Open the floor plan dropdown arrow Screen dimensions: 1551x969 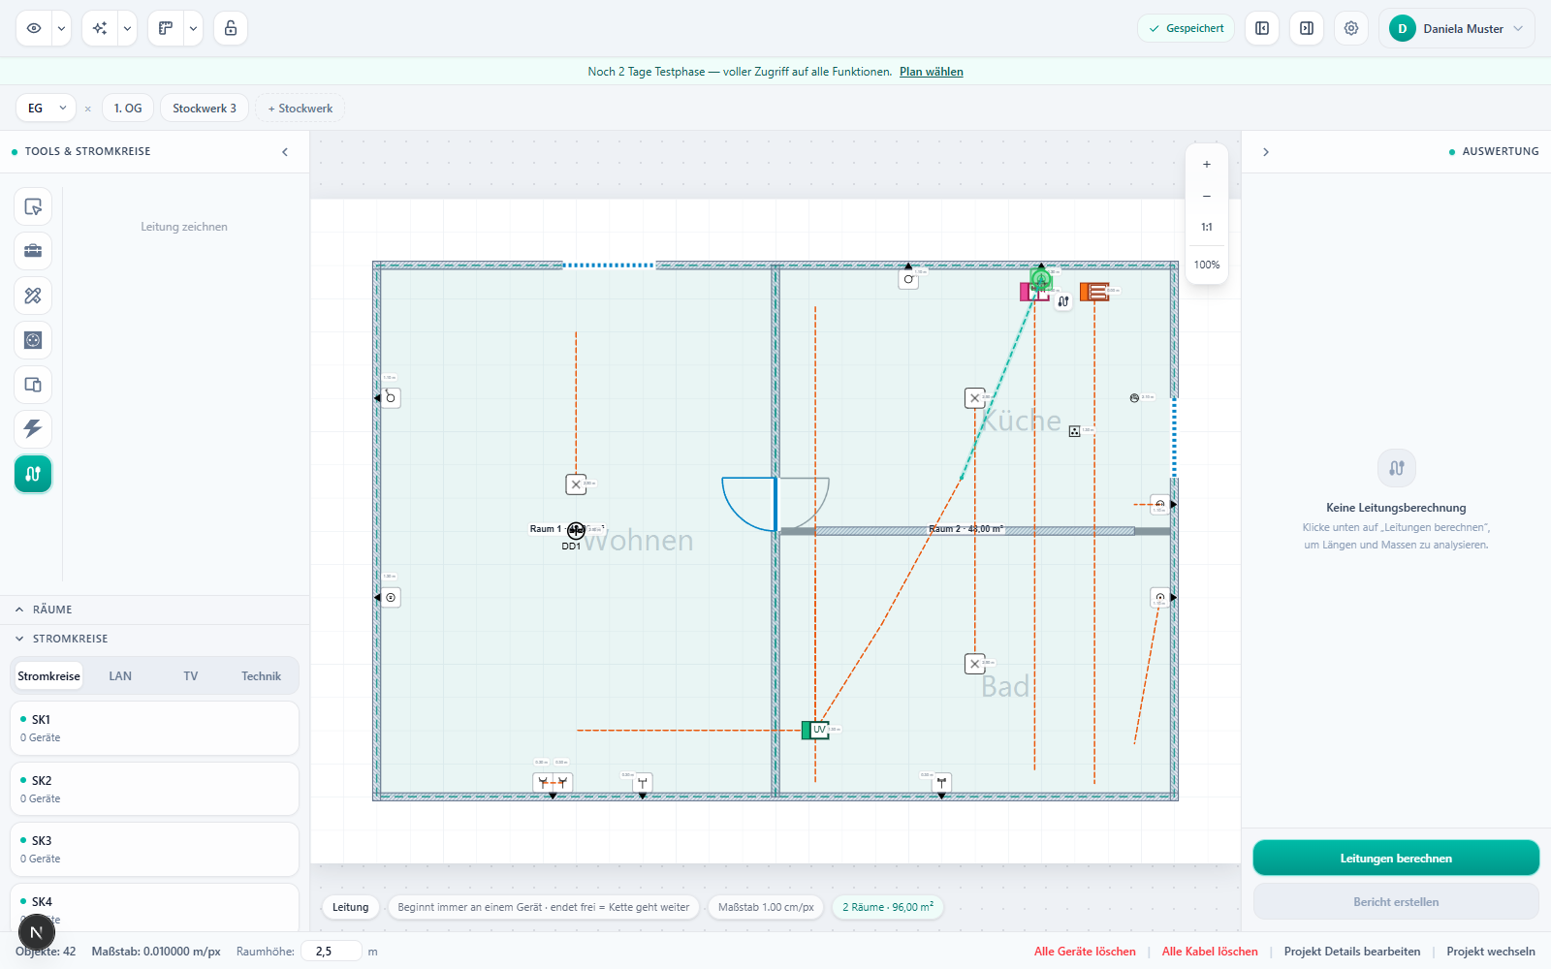point(193,28)
